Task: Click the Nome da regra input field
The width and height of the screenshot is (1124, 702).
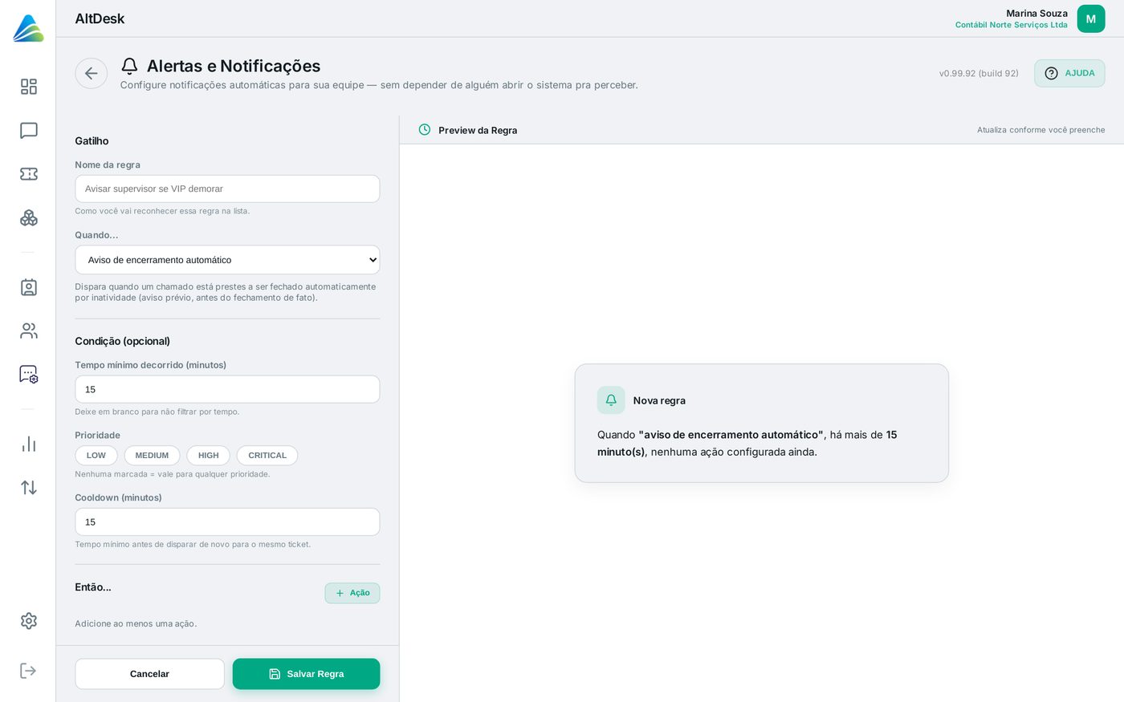Action: 227,189
